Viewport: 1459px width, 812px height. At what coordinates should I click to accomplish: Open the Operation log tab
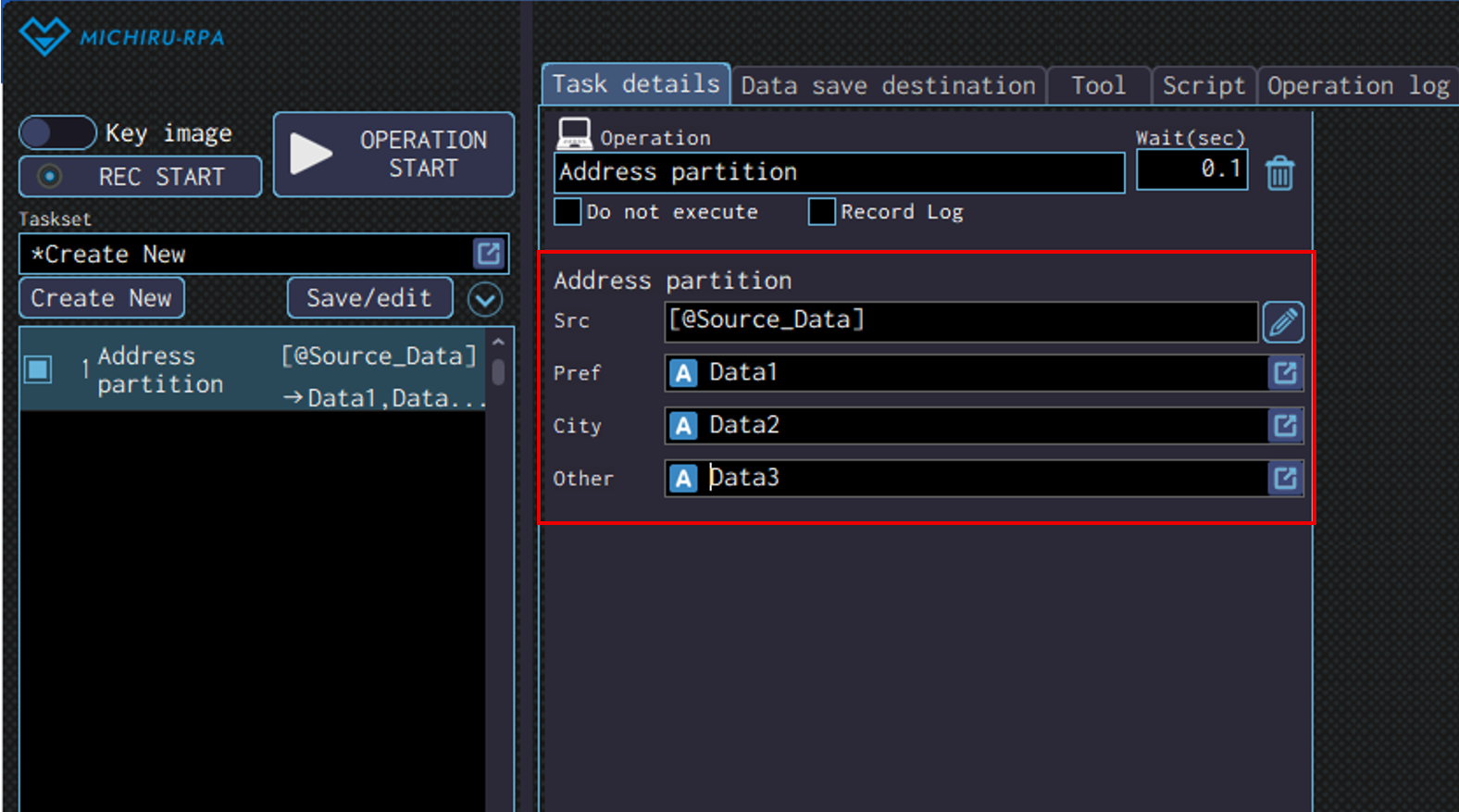1356,86
